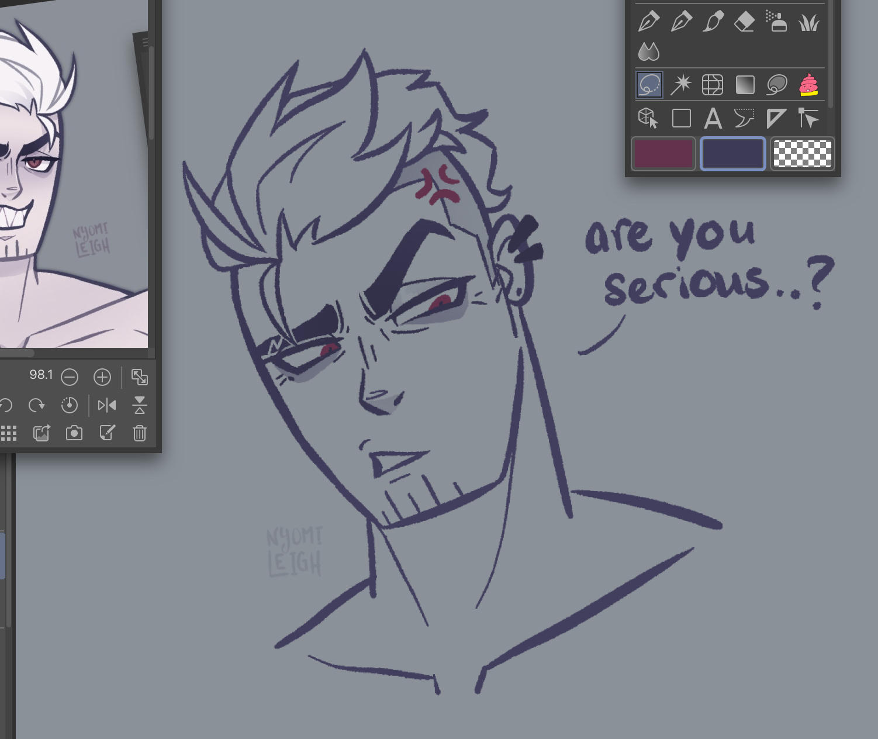Choose the Airbrush spray tool
The image size is (878, 739).
click(776, 22)
